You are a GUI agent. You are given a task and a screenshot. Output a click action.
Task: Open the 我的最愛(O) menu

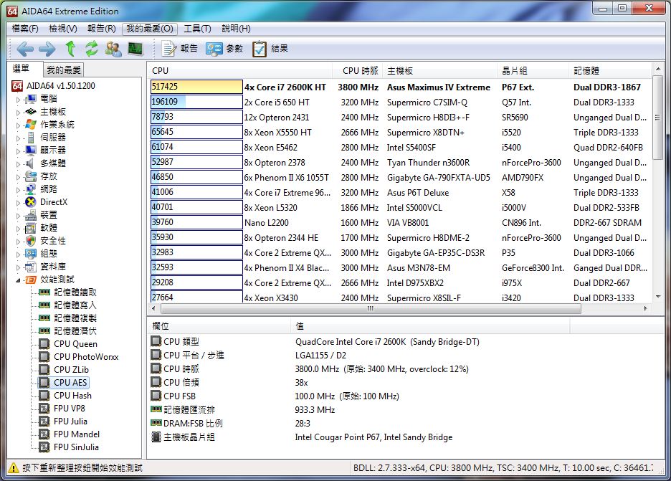click(149, 29)
